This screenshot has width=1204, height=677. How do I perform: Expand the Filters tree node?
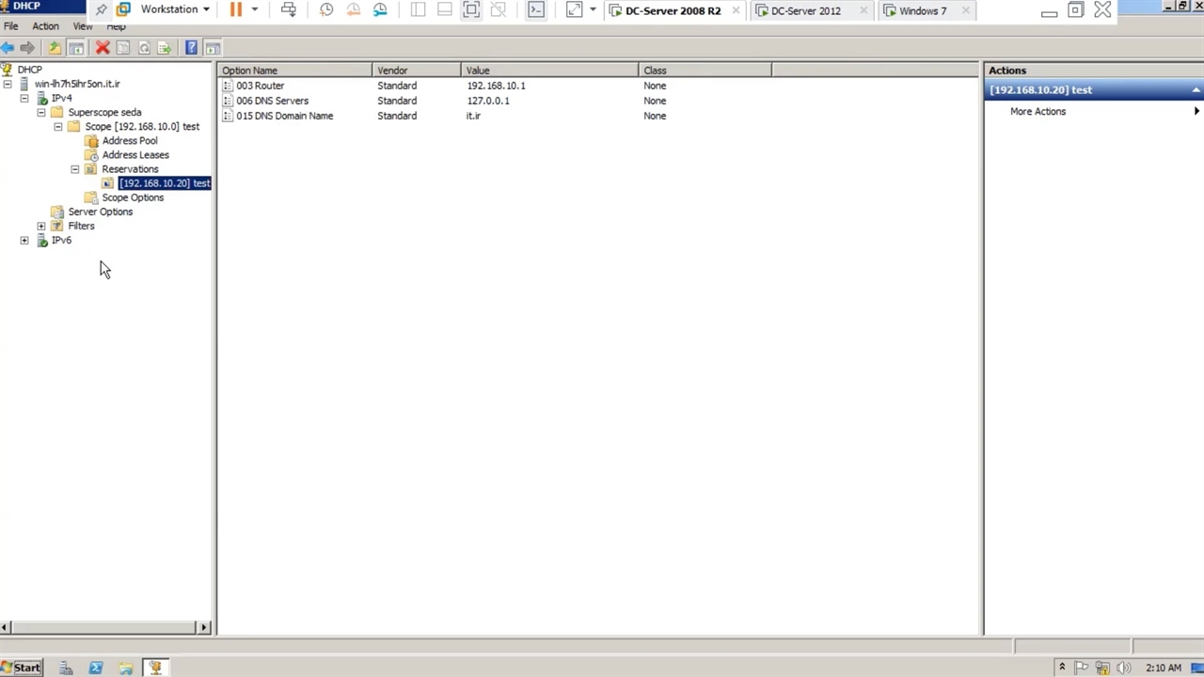tap(41, 227)
